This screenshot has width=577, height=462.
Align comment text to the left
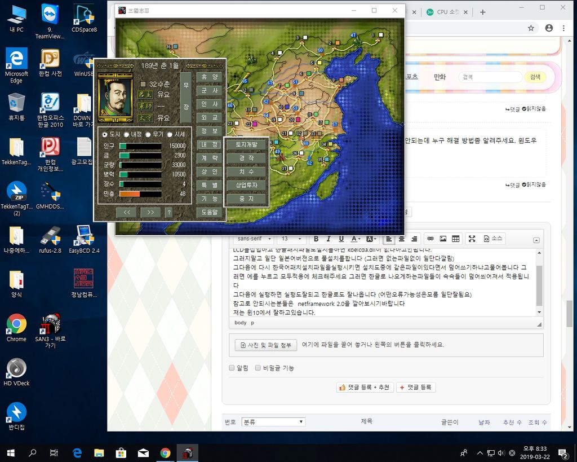(x=389, y=239)
